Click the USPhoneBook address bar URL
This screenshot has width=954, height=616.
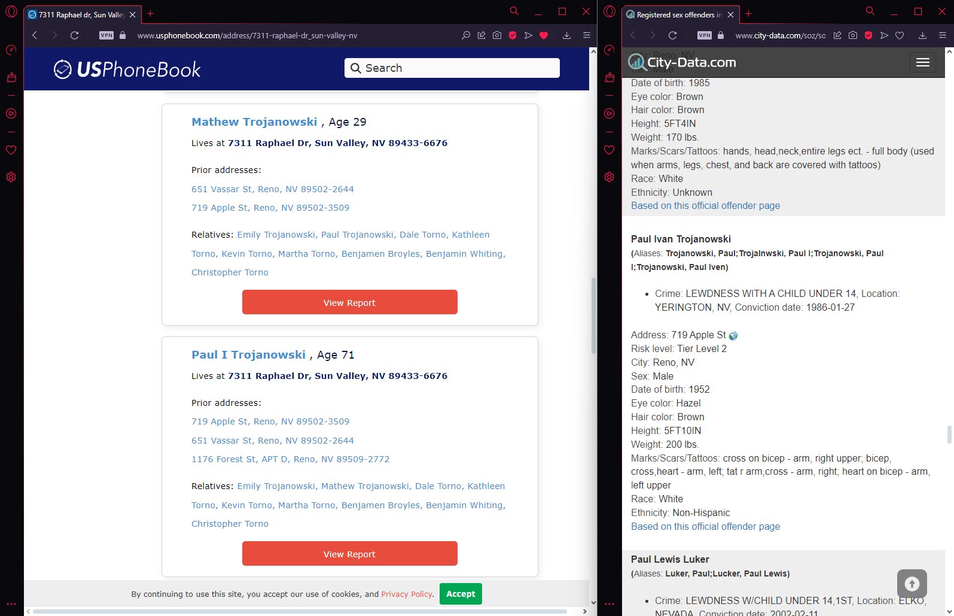pos(247,35)
